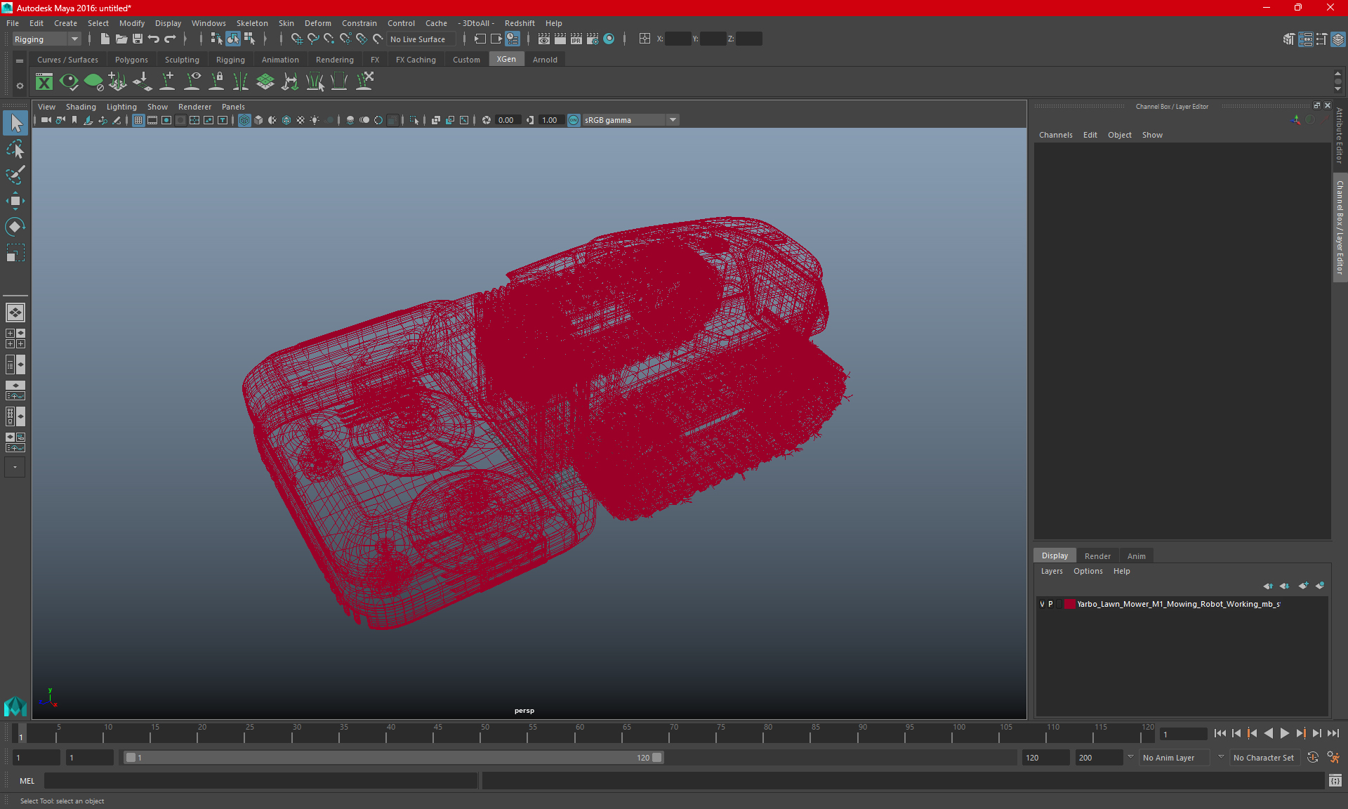Toggle visibility V of Yarbo layer

(x=1042, y=604)
